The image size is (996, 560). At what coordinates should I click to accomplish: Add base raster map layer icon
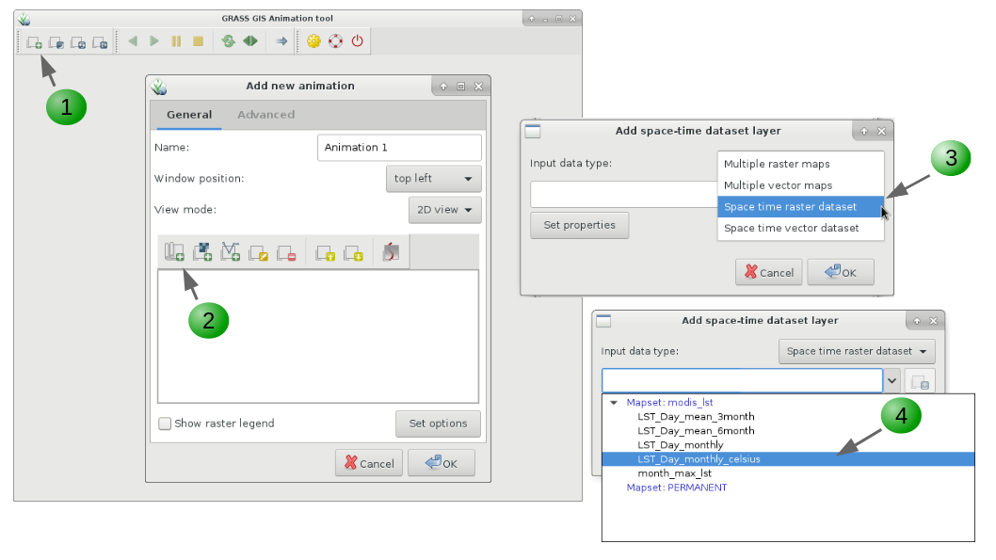[x=202, y=252]
